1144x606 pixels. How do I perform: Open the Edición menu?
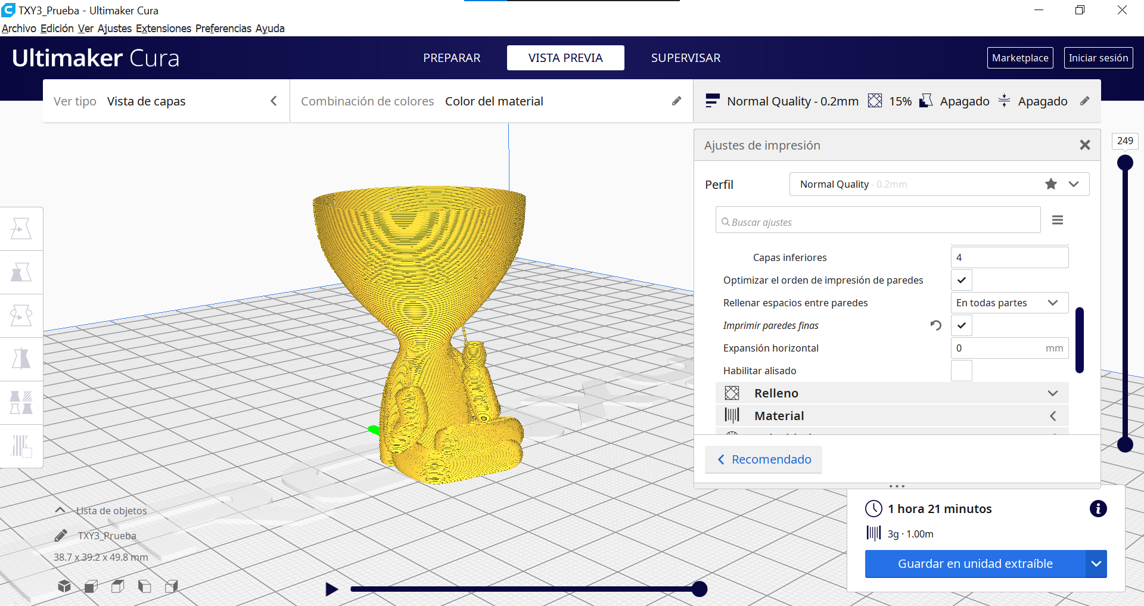[x=57, y=28]
